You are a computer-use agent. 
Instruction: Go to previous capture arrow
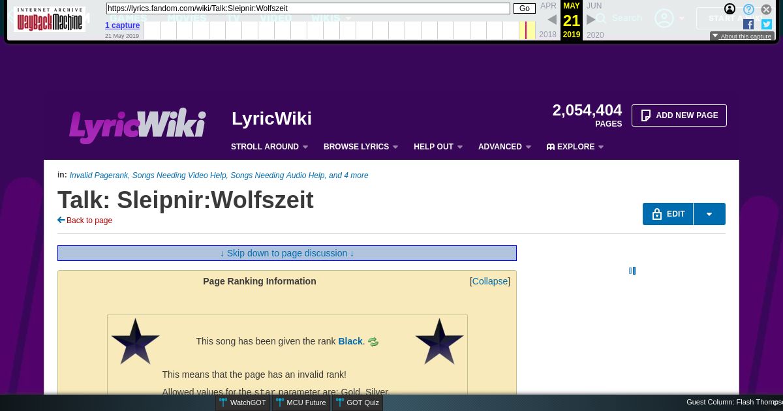coord(552,20)
